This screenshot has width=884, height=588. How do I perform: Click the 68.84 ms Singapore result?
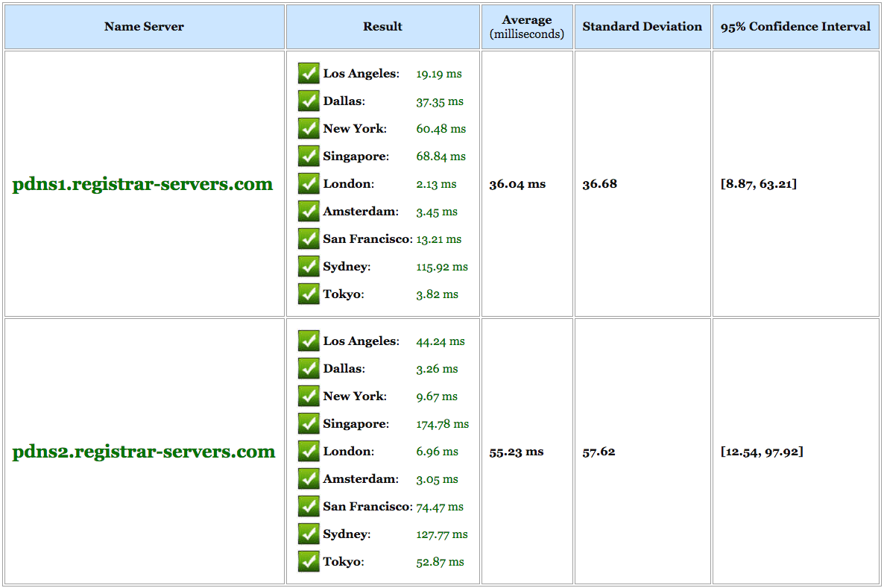[x=441, y=157]
